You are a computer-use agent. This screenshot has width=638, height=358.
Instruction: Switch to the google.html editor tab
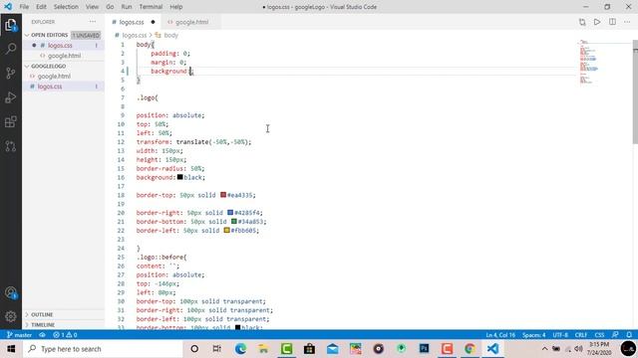pyautogui.click(x=191, y=22)
